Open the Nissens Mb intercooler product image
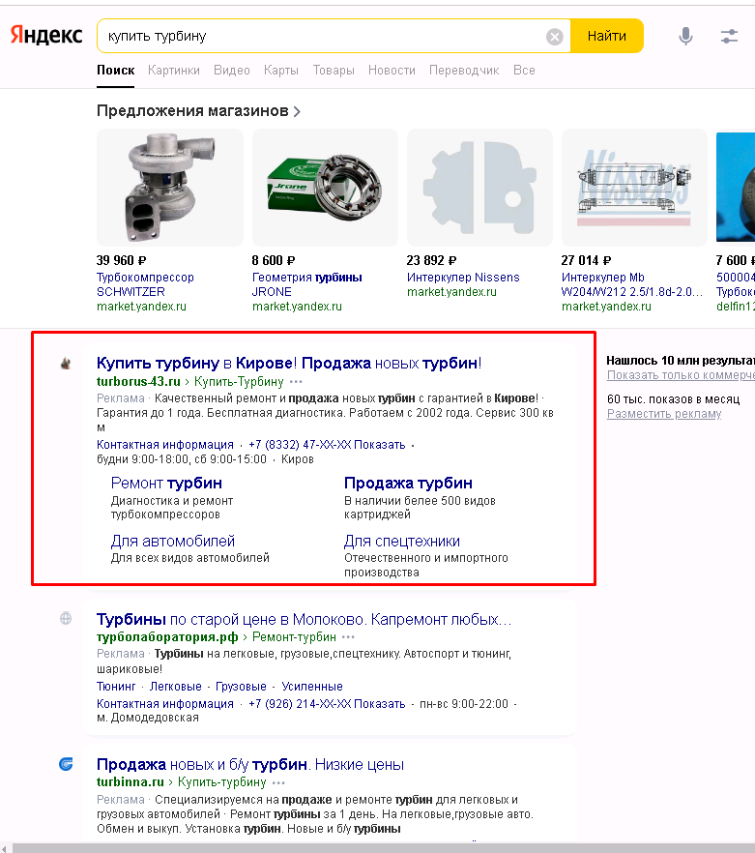 (634, 188)
